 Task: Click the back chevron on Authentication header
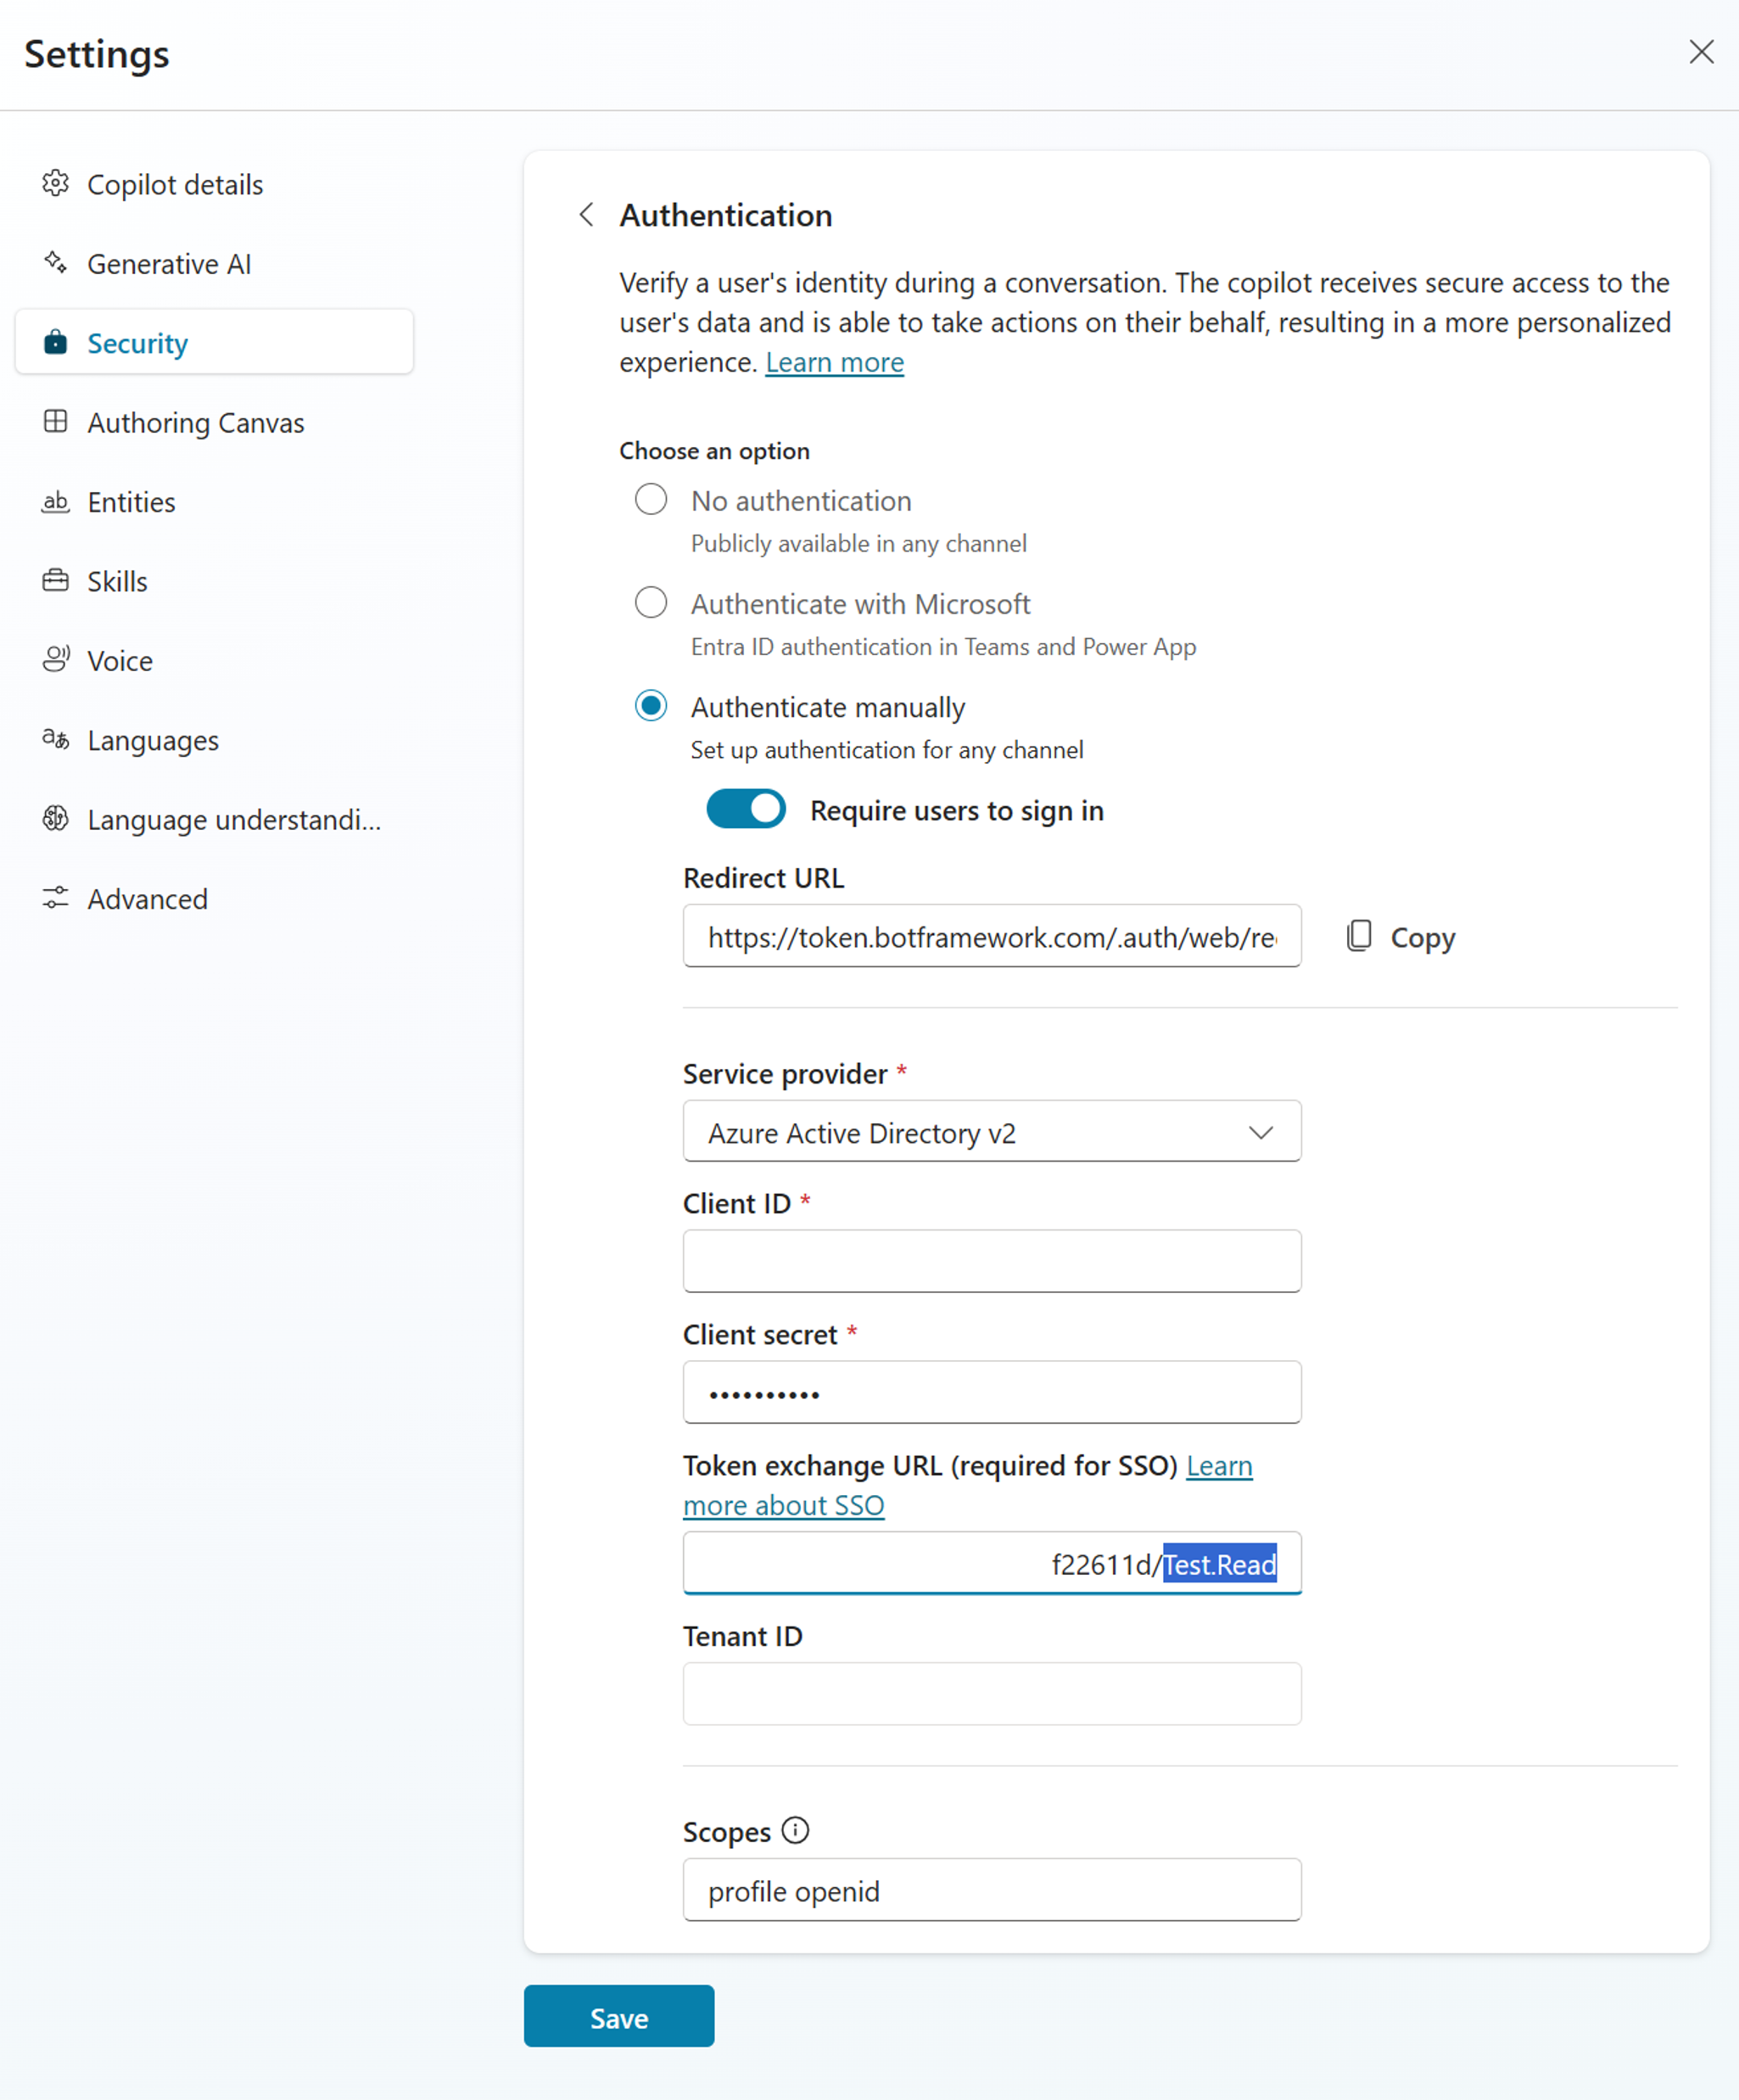click(x=586, y=213)
